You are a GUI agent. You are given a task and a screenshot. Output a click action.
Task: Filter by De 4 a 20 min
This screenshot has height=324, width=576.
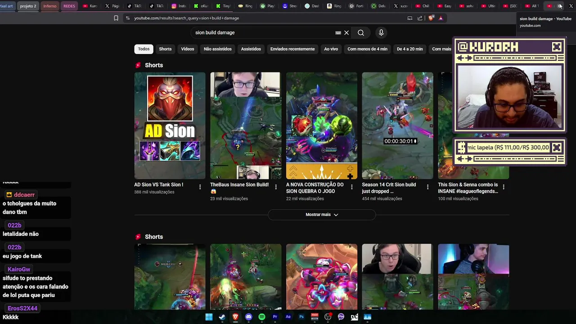[409, 49]
